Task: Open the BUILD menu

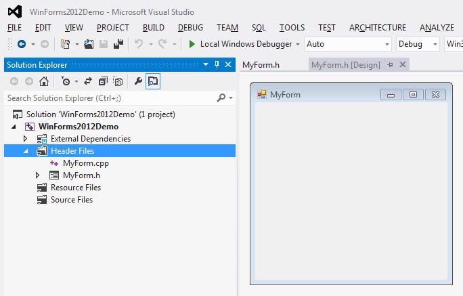Action: (x=154, y=28)
